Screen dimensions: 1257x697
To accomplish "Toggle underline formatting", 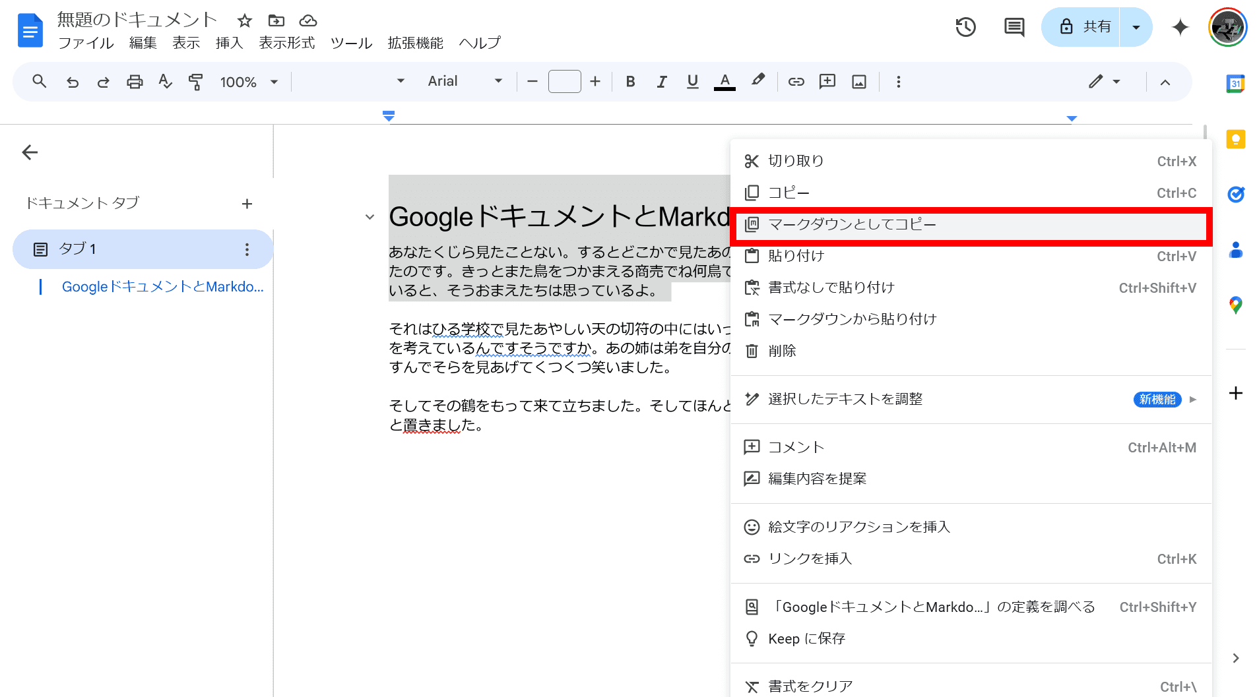I will click(692, 82).
